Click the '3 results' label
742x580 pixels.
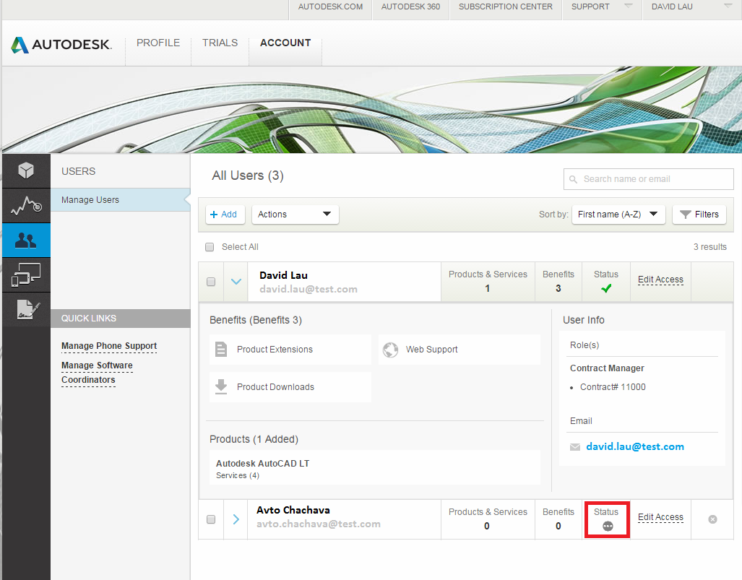709,247
